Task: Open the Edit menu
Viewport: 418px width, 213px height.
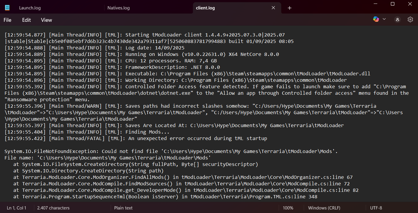Action: [26, 20]
